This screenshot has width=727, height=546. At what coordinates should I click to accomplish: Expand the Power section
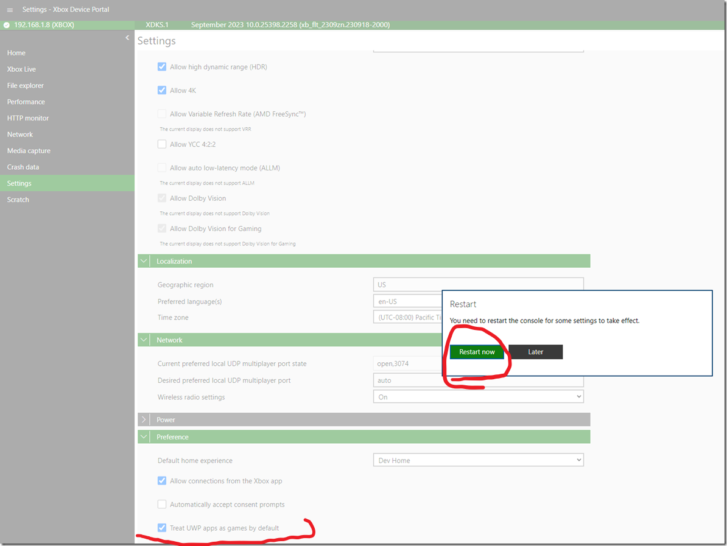(x=144, y=419)
